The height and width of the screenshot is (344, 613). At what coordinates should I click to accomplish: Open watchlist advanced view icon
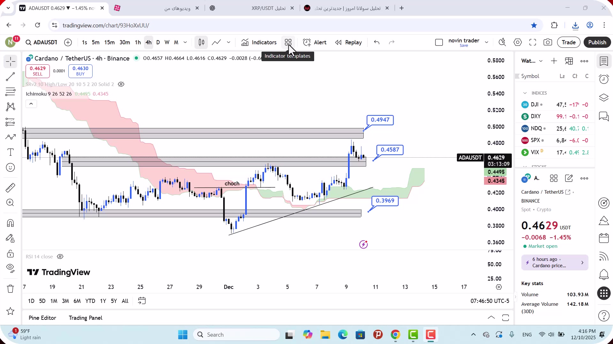[569, 61]
